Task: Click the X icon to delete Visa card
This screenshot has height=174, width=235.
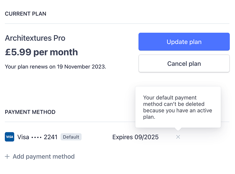Action: point(178,137)
